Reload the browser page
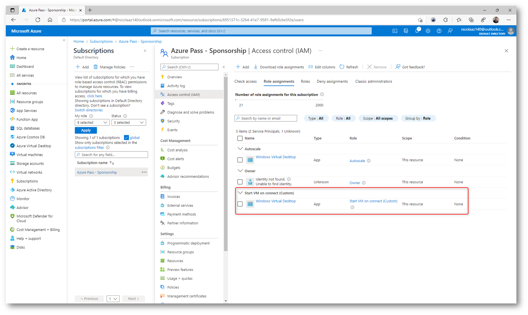Viewport: 528px width, 315px height. [38, 20]
